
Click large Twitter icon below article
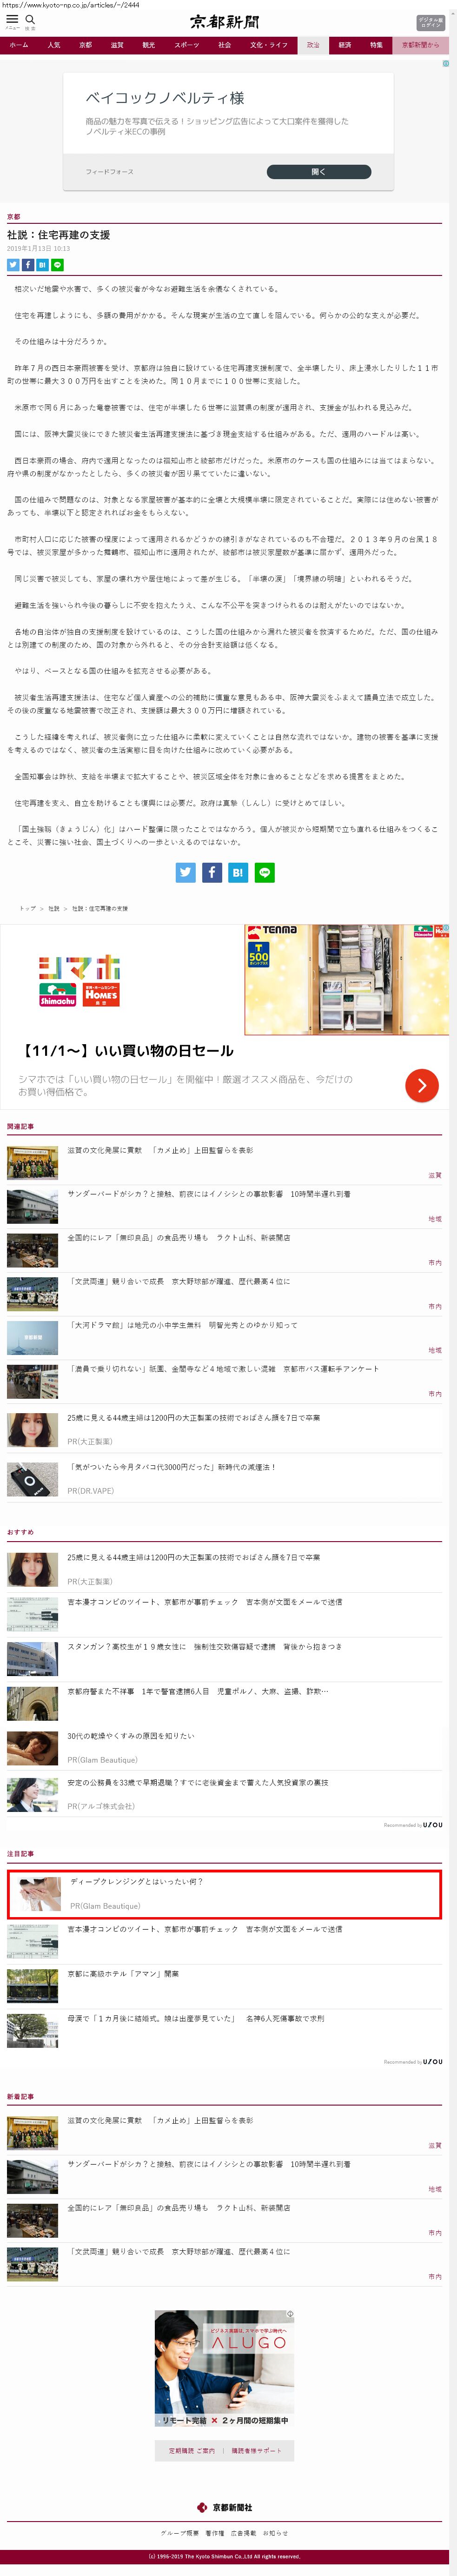186,872
